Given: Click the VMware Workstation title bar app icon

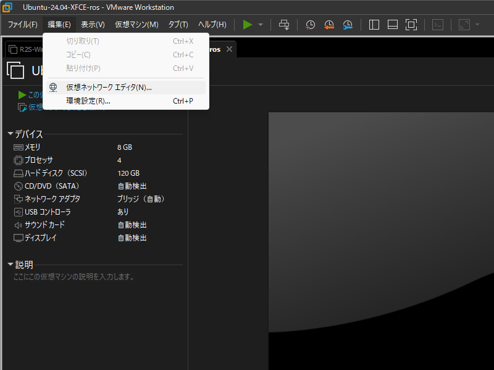Looking at the screenshot, I should coord(7,7).
